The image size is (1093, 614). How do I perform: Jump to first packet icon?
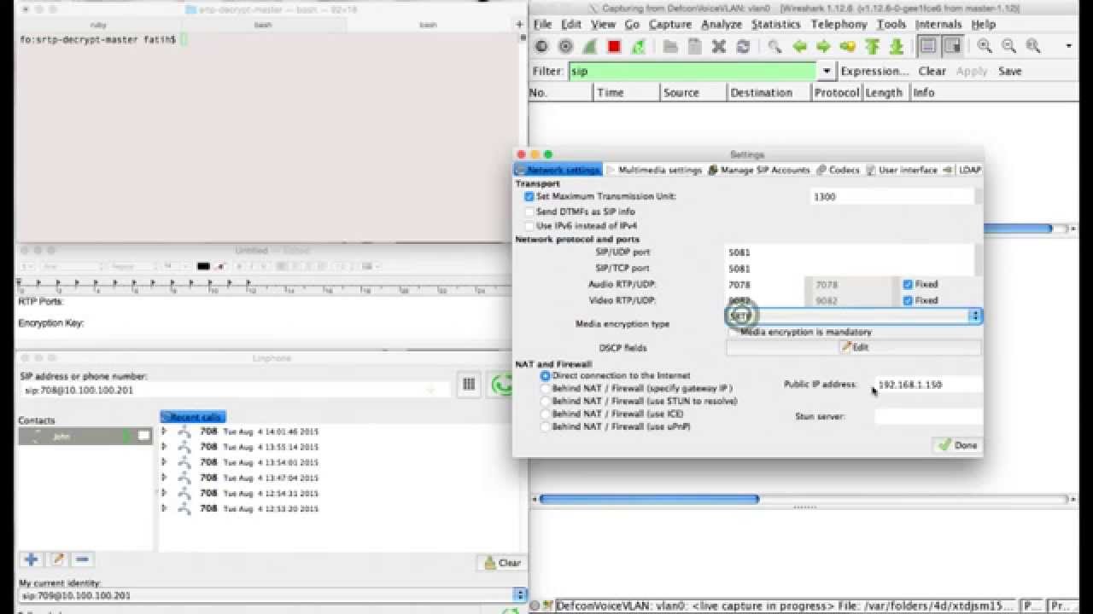point(872,46)
